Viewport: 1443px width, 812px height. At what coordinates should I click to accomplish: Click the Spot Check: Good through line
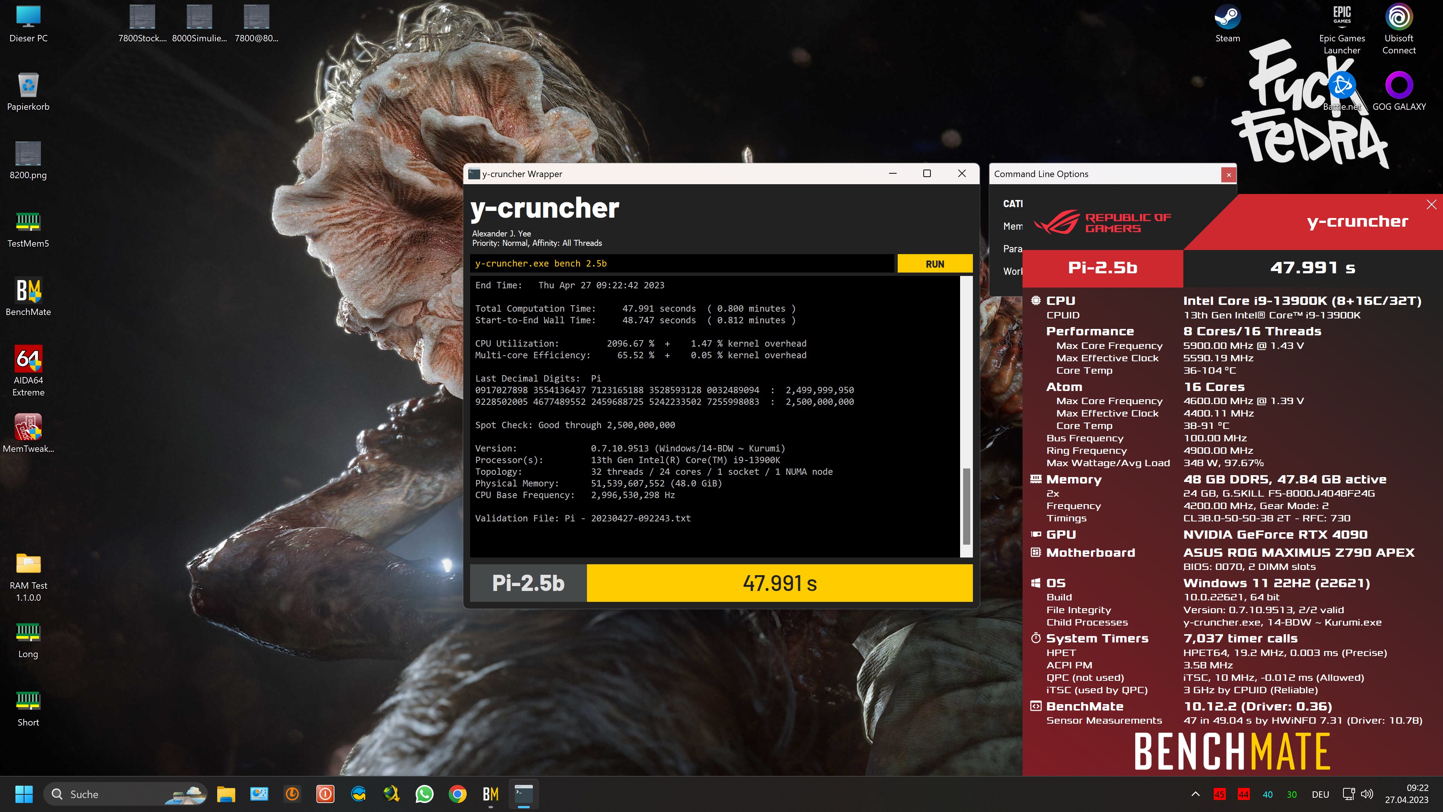(575, 425)
